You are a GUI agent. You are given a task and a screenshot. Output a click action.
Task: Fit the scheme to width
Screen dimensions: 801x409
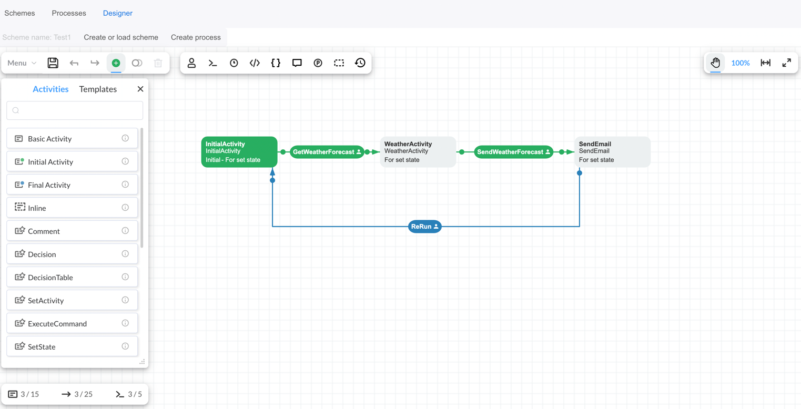(765, 63)
